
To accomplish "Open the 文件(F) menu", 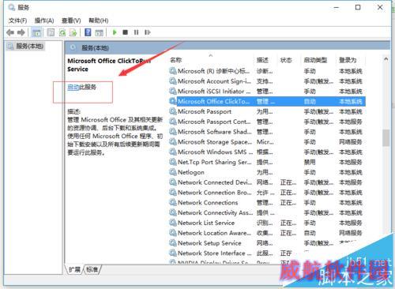I will 17,21.
